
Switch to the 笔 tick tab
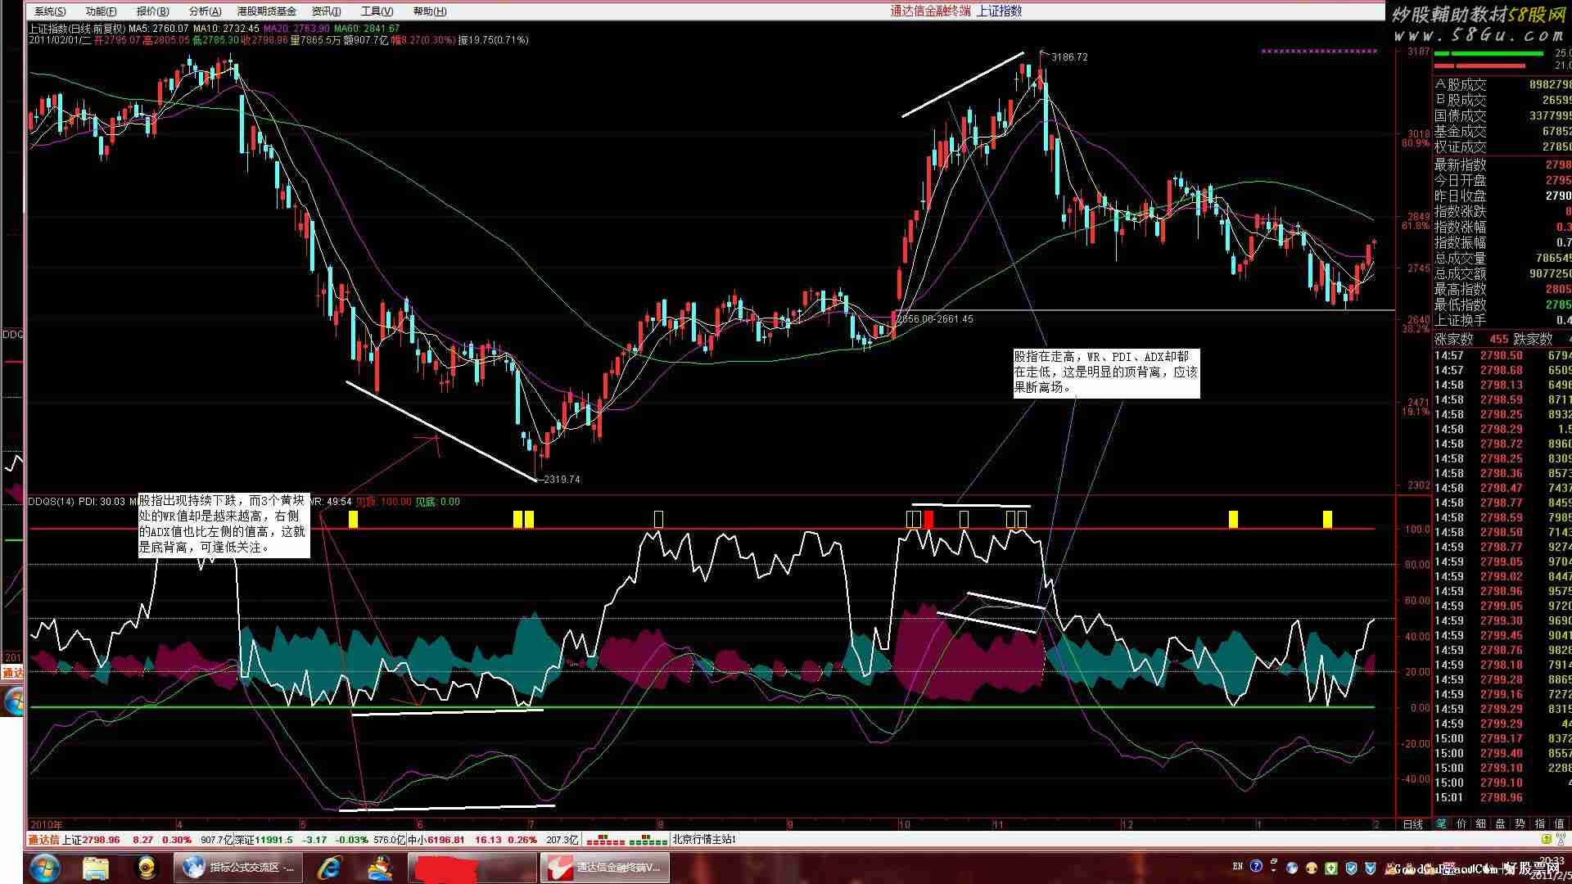(1441, 824)
